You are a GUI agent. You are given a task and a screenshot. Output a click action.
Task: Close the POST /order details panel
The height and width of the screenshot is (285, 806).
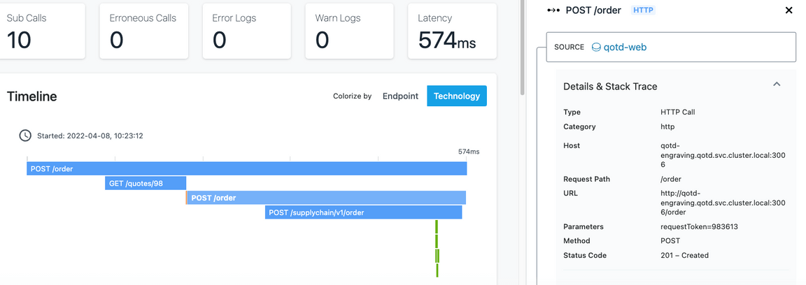click(789, 10)
